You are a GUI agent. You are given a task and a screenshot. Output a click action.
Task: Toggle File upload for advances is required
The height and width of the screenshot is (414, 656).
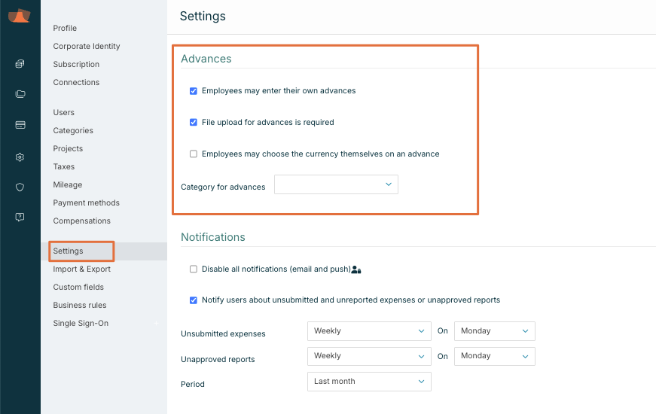pos(194,123)
